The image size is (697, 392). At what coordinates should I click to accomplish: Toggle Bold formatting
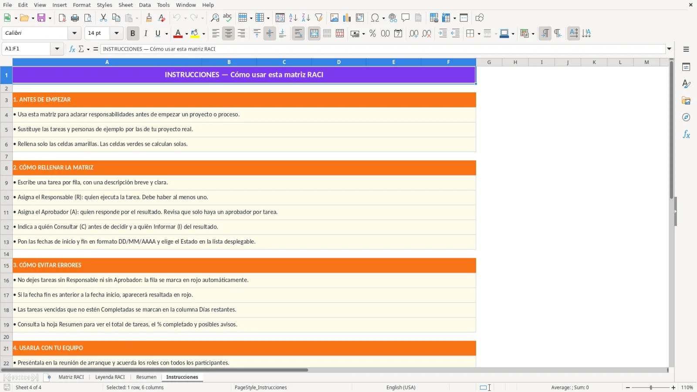click(x=133, y=34)
